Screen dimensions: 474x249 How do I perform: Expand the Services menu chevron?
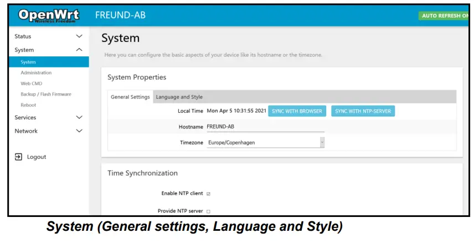(x=79, y=118)
